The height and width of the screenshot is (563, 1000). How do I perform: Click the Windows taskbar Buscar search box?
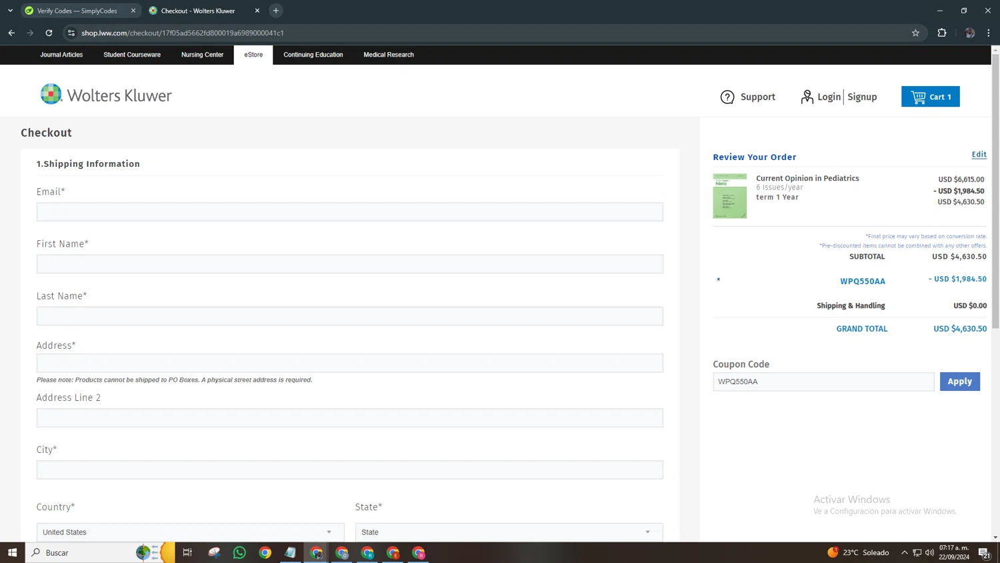coord(80,552)
